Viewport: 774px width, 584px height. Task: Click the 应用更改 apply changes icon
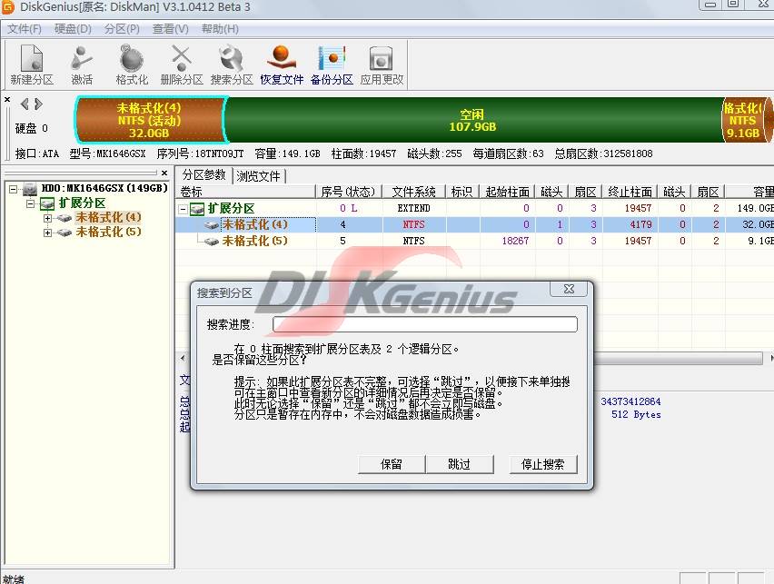[382, 64]
